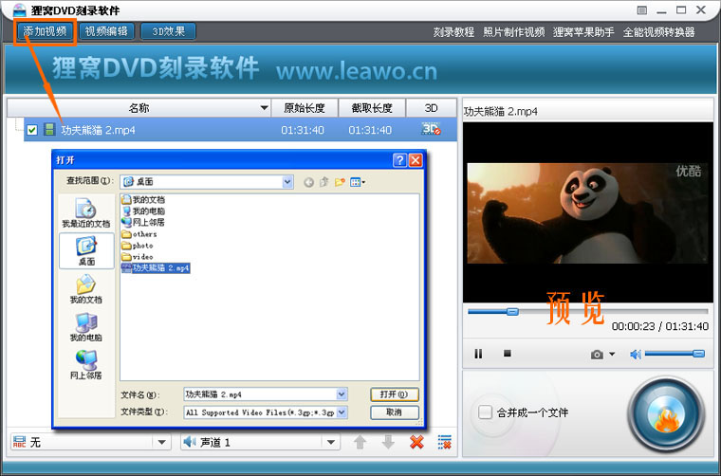Stop the preview playback
Viewport: 721px width, 476px height.
[x=508, y=354]
